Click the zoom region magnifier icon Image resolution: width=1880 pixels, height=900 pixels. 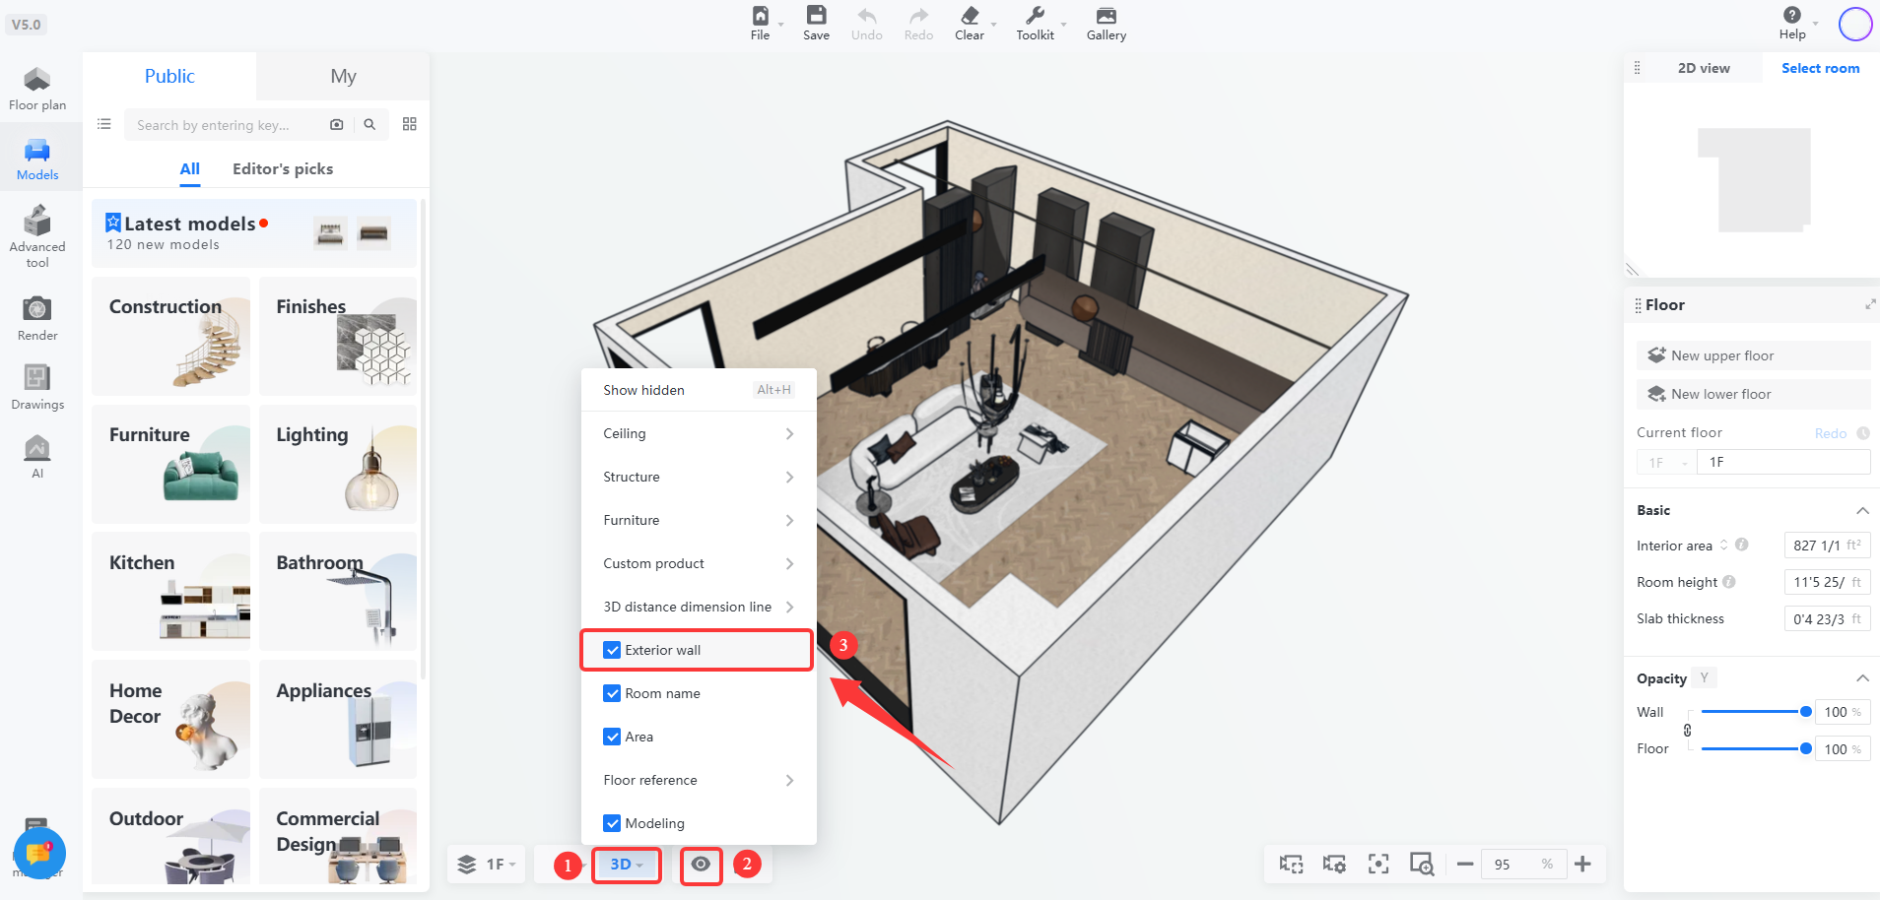tap(1422, 864)
